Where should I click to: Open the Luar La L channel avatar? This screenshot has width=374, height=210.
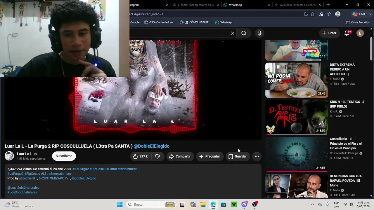9,156
